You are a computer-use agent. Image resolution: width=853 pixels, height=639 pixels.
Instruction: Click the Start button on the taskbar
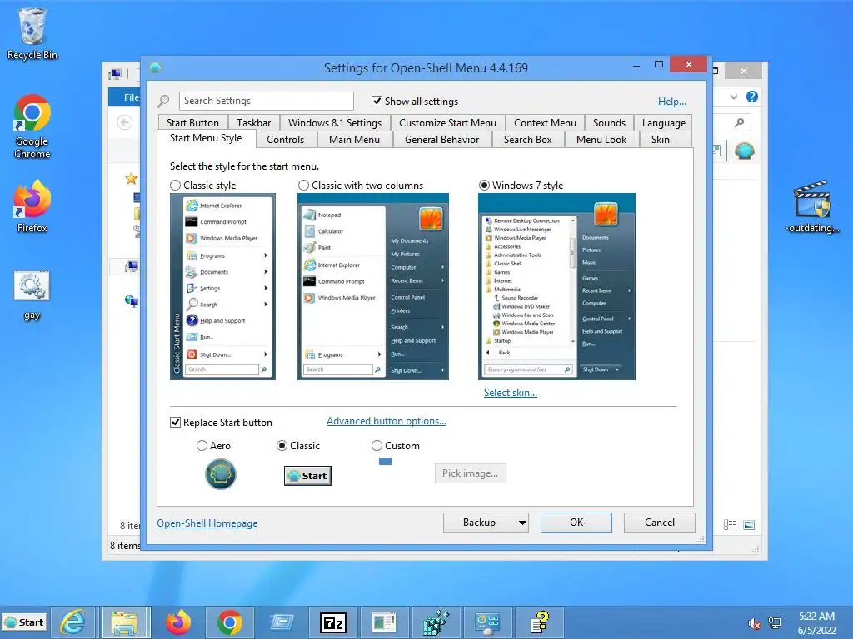[24, 622]
